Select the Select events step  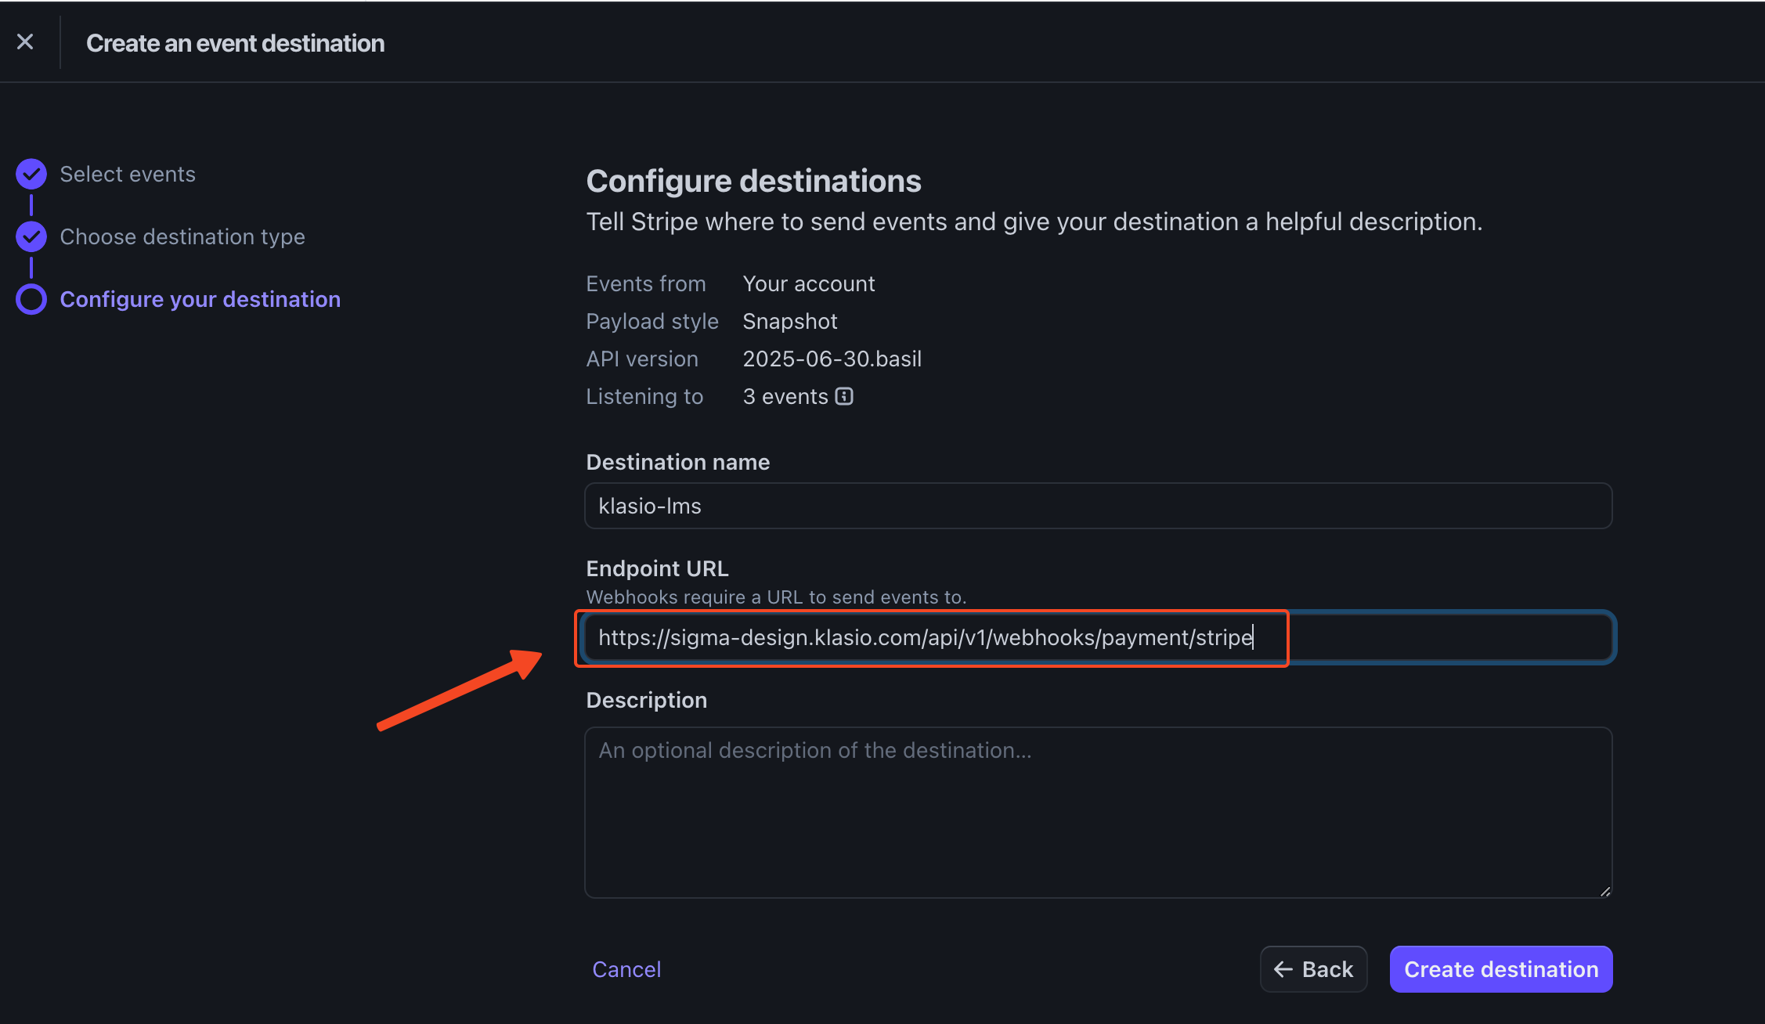(x=127, y=174)
